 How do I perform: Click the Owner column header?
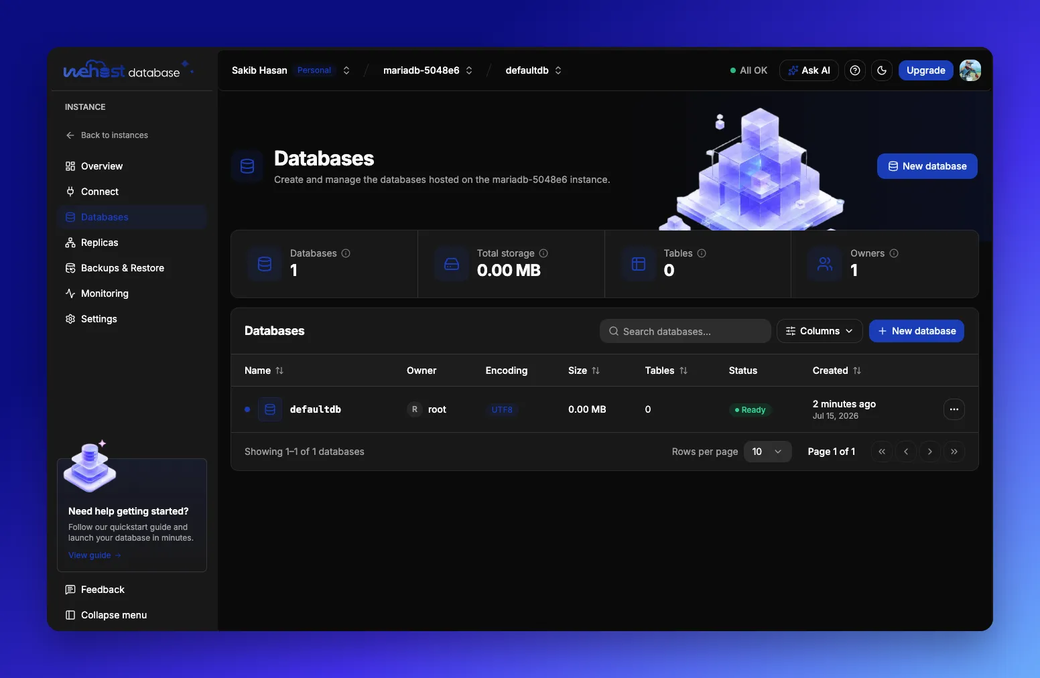click(421, 370)
